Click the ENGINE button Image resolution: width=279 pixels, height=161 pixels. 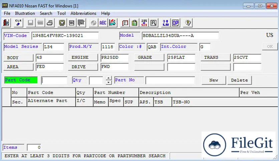[83, 58]
